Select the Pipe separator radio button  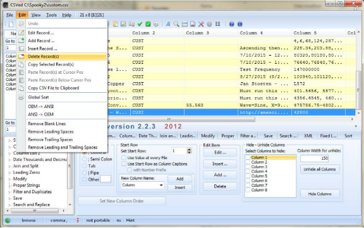pos(85,172)
